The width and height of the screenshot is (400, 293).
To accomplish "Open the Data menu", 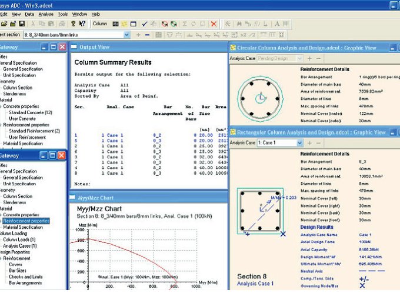I will click(29, 14).
